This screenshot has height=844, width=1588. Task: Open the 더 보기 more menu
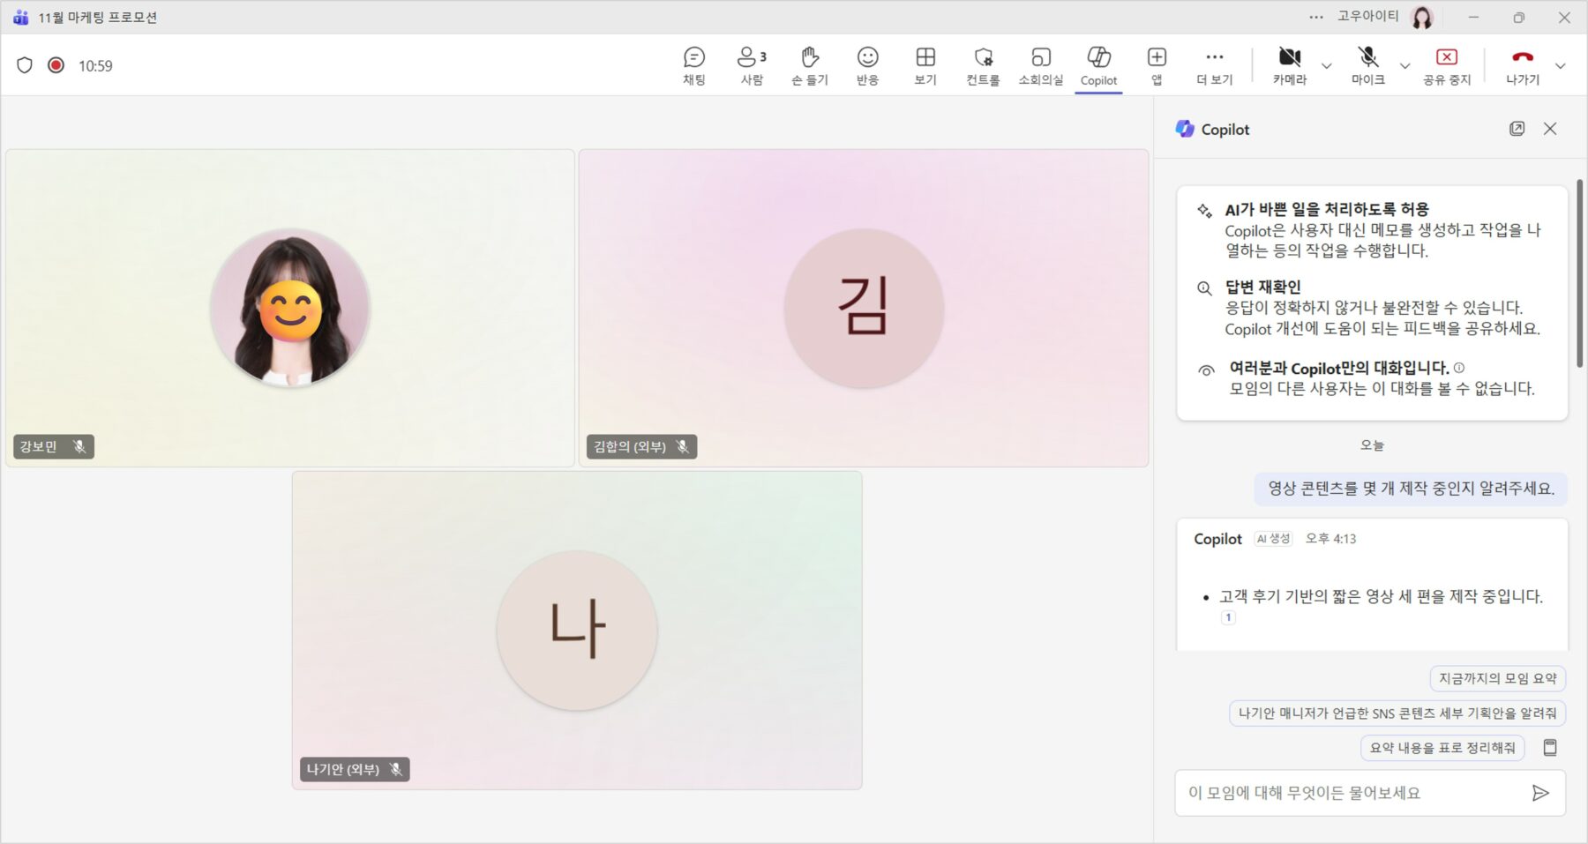1214,66
